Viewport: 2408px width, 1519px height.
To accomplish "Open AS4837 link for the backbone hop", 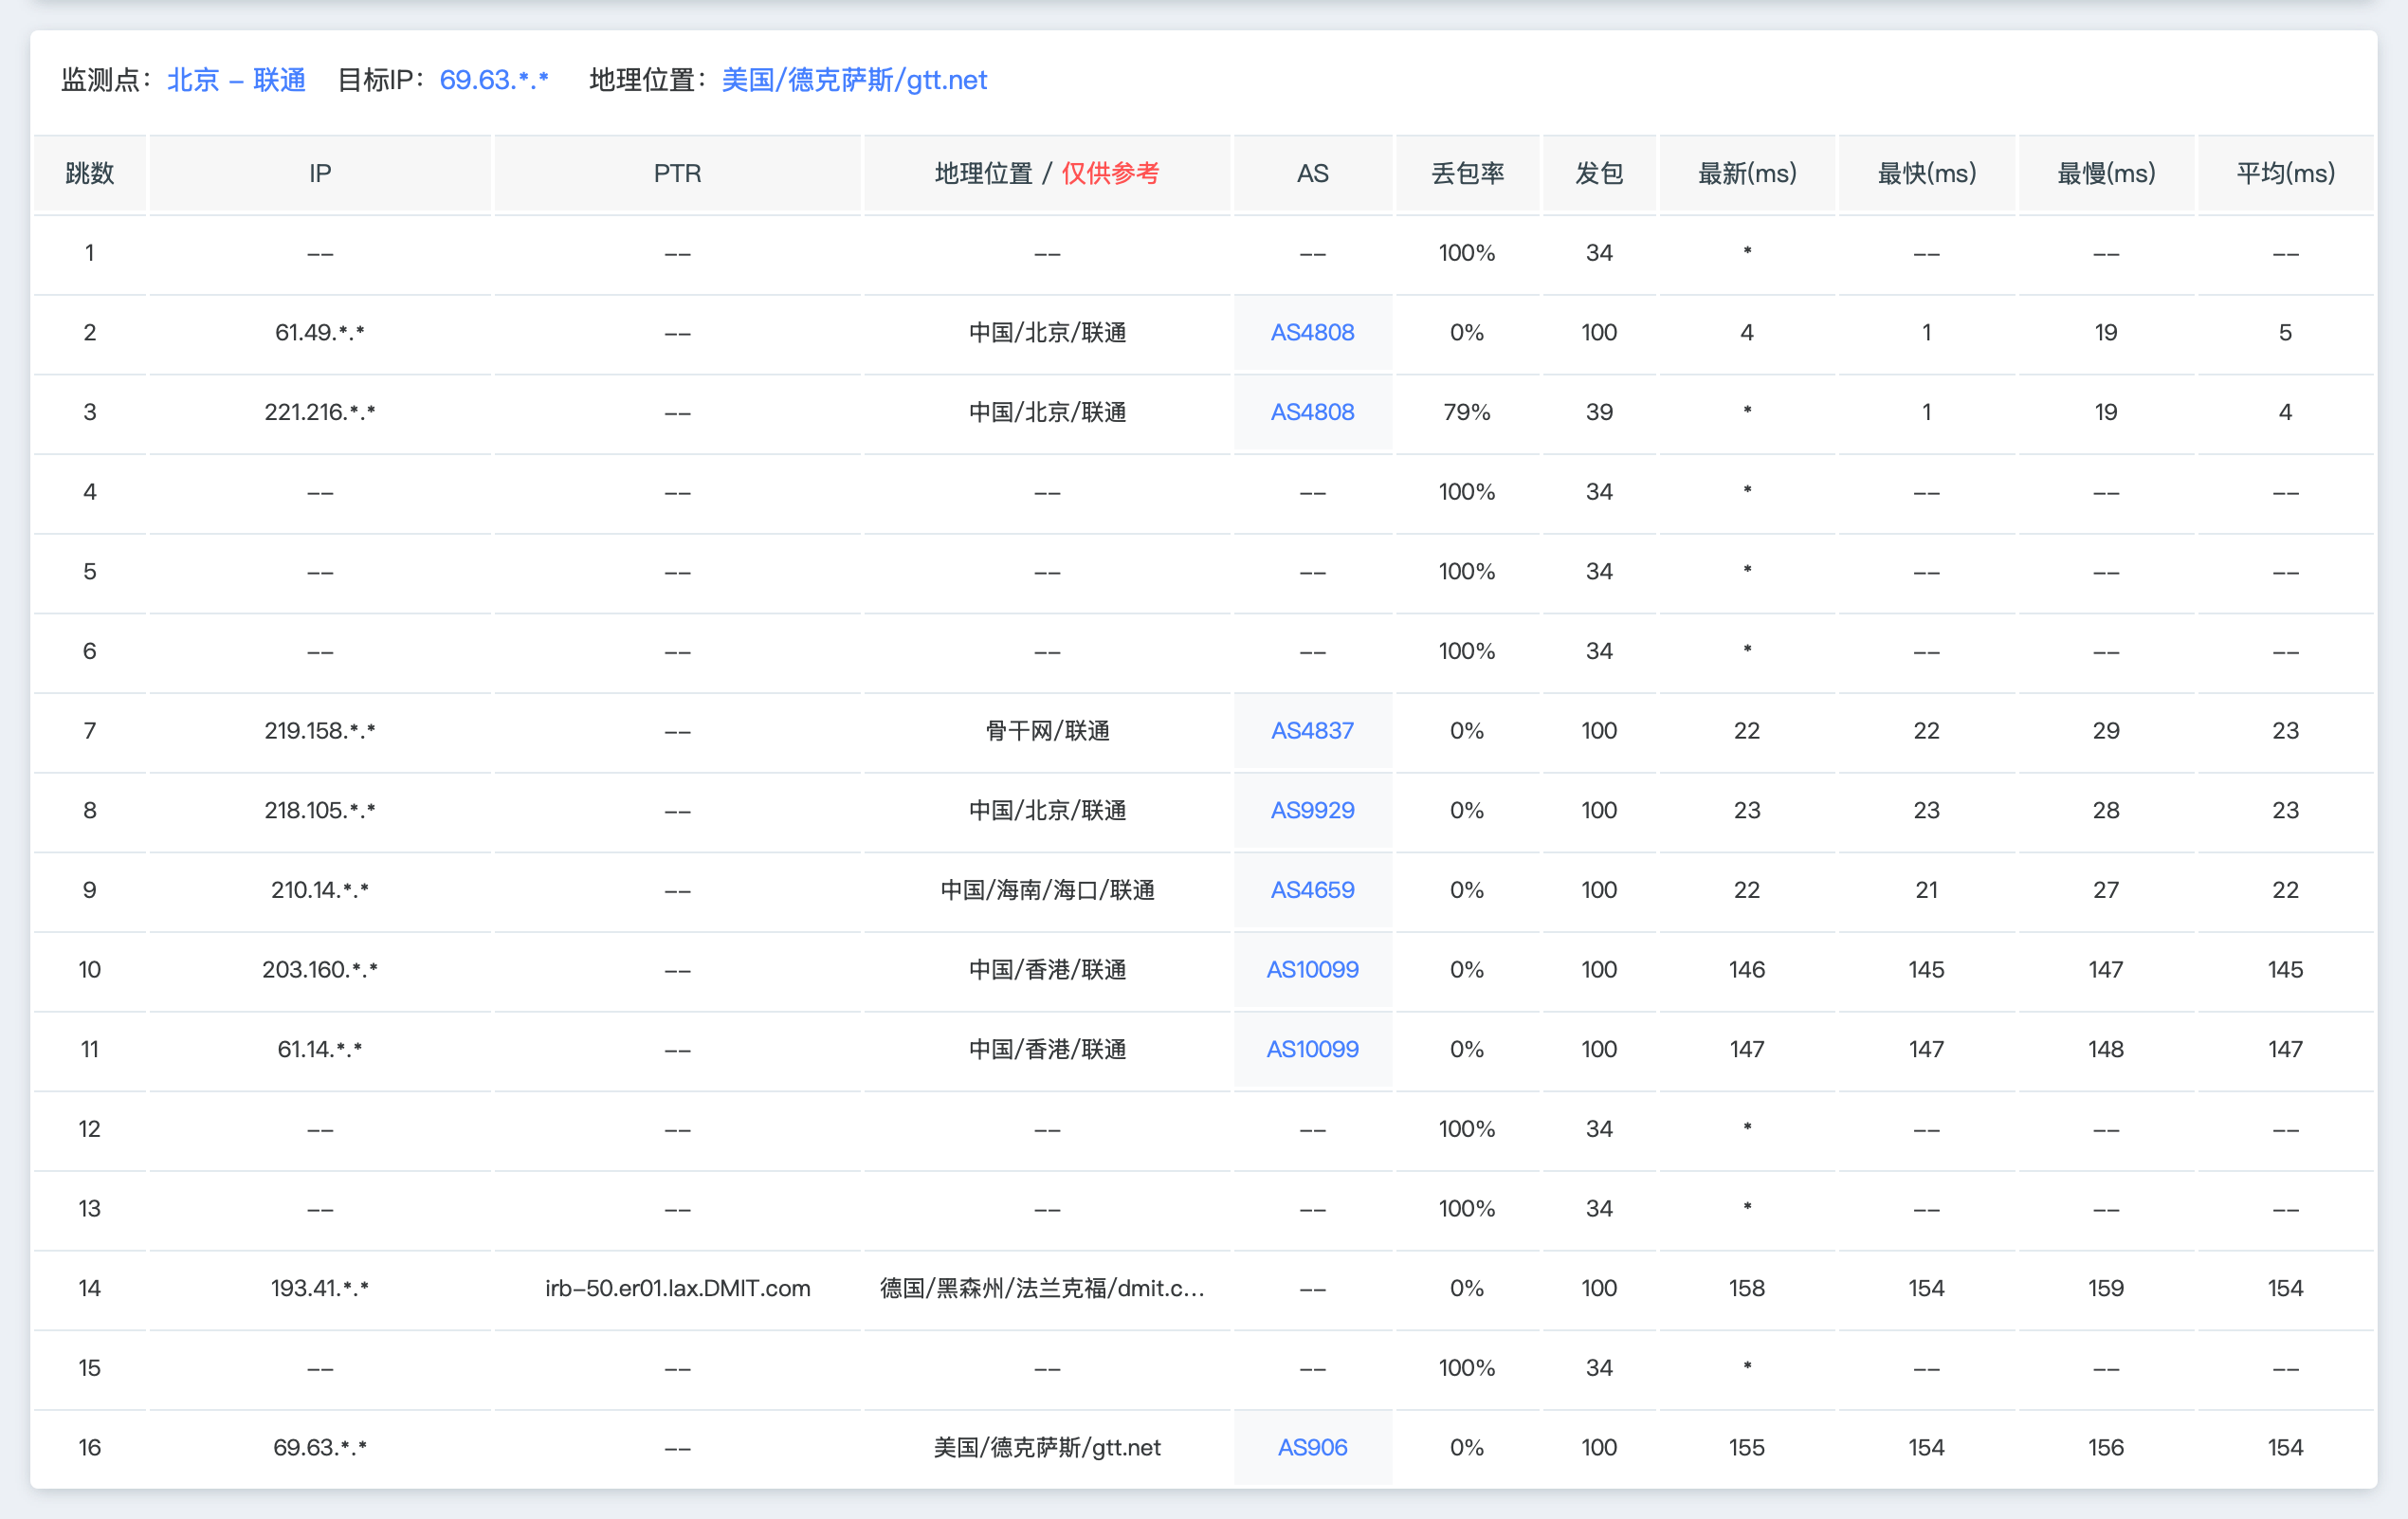I will (1312, 731).
